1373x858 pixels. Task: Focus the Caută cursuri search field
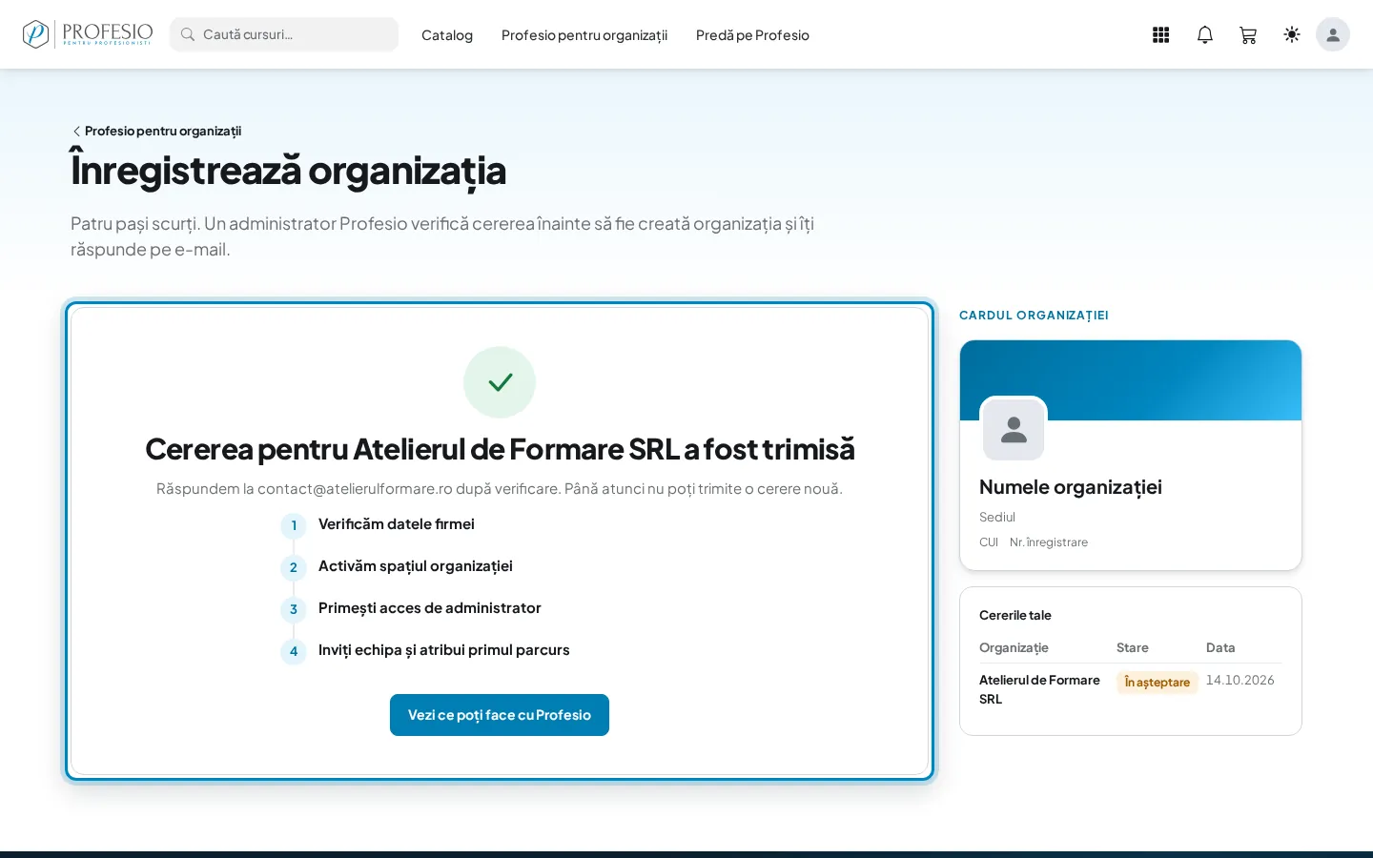284,34
